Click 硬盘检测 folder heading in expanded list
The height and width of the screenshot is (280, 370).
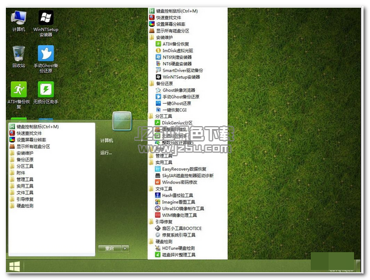(160, 242)
